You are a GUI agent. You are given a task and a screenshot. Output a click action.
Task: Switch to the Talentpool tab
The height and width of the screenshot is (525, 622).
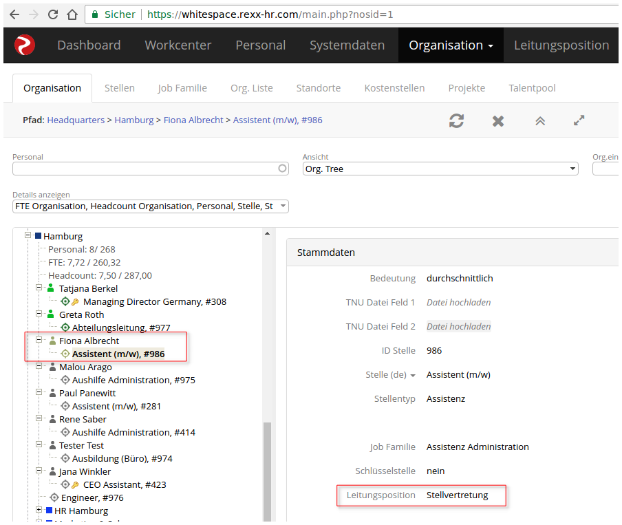click(532, 88)
